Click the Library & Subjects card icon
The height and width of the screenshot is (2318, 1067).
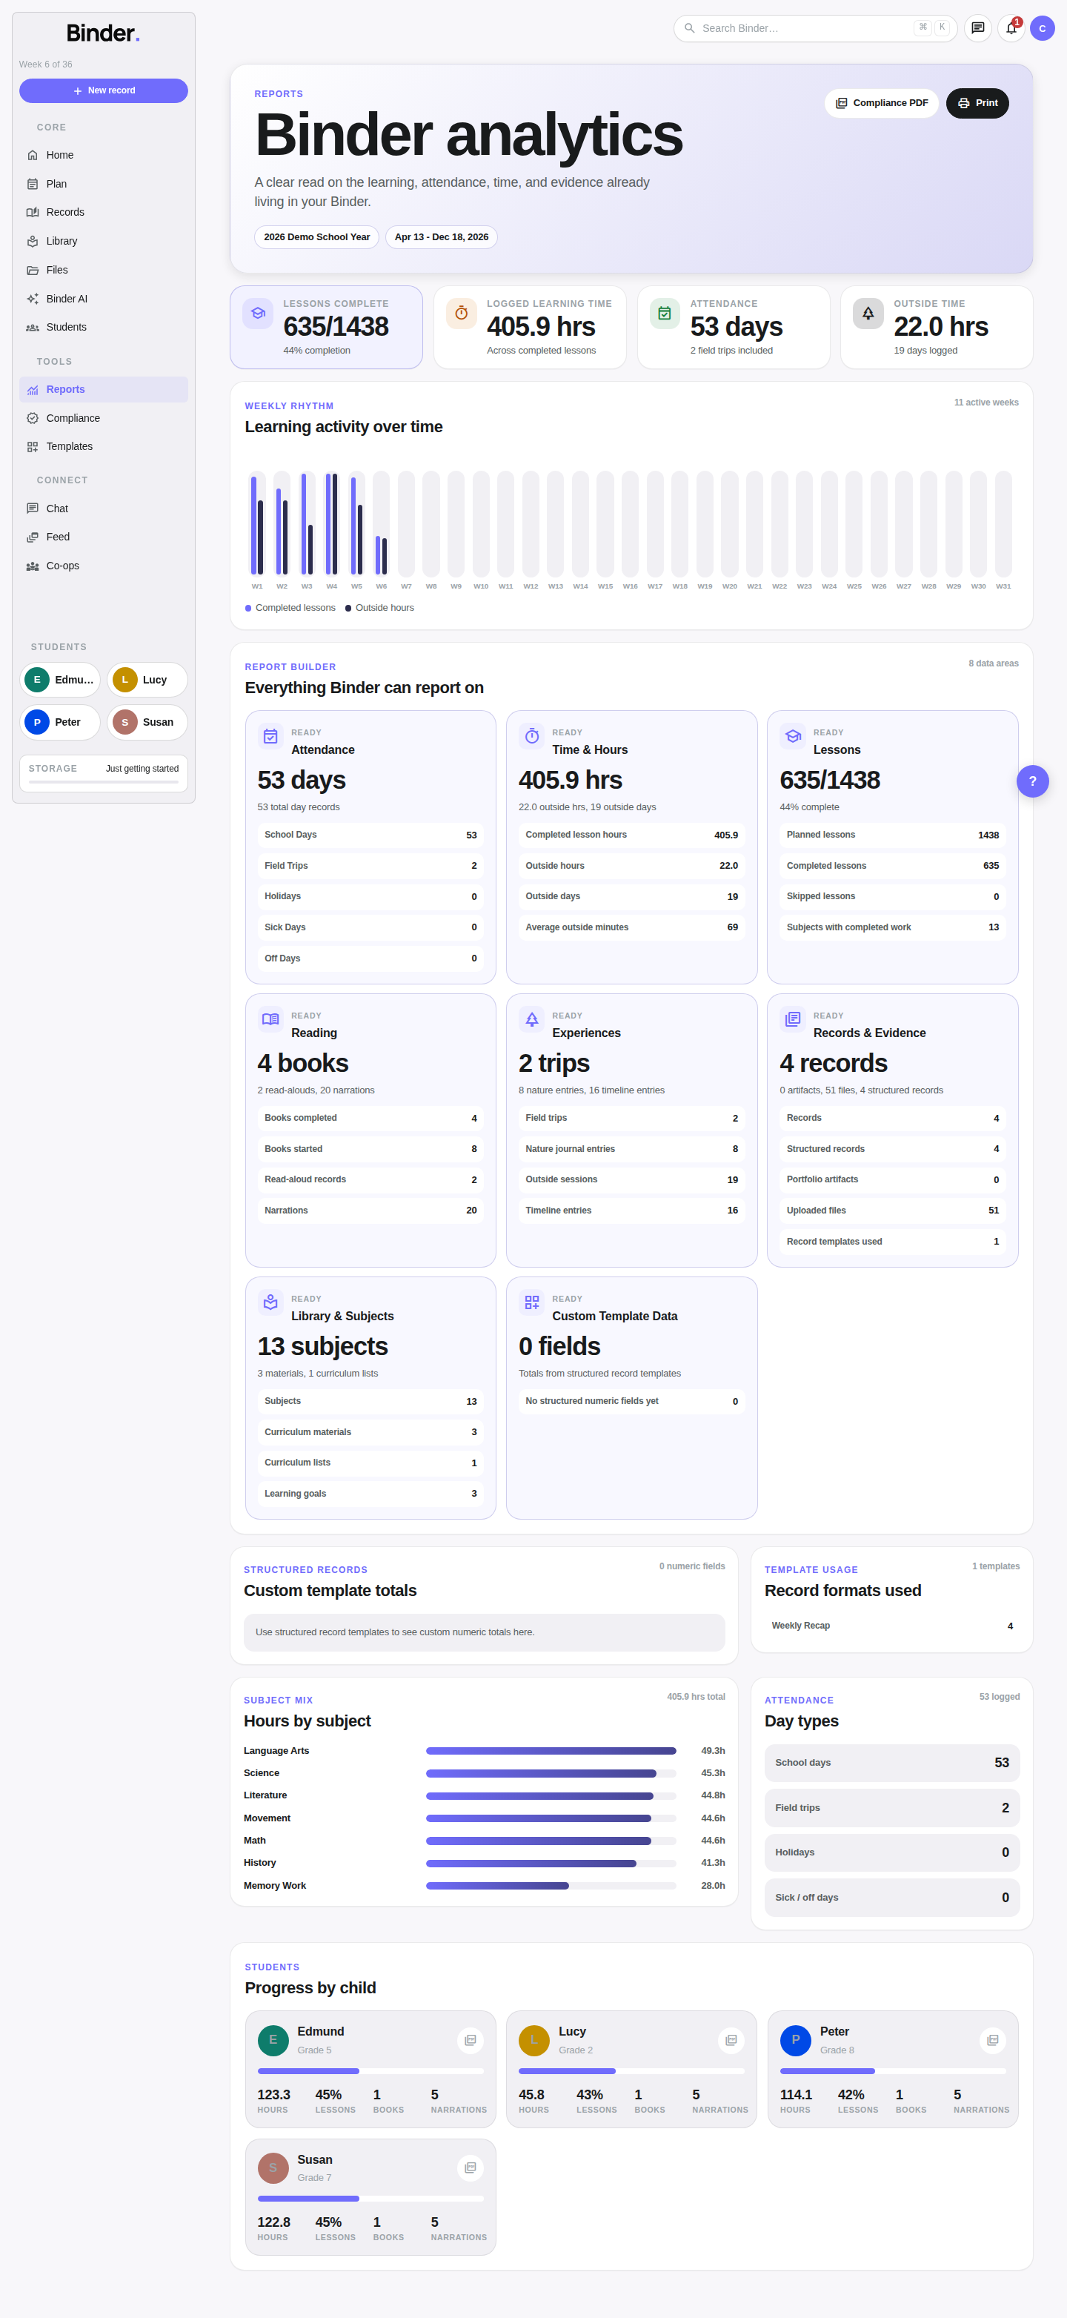pyautogui.click(x=270, y=1302)
